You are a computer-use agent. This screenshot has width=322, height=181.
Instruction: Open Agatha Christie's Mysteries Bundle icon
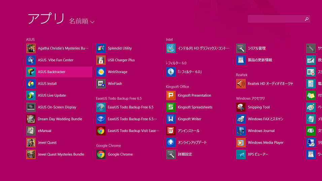coord(31,48)
